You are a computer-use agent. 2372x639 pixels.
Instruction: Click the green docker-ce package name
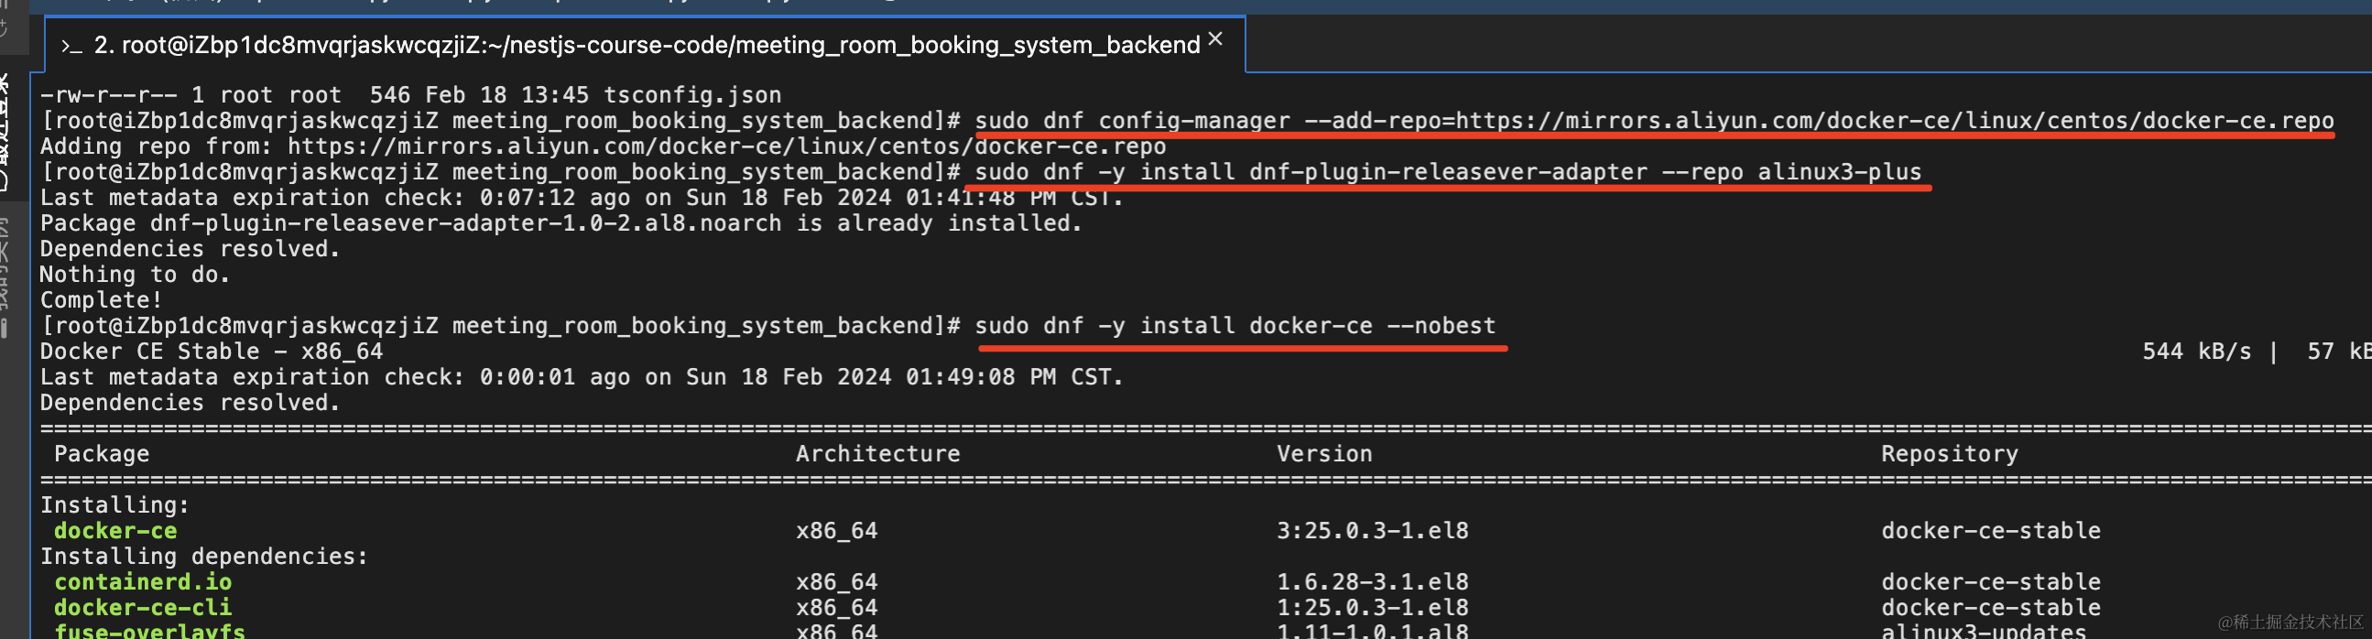tap(115, 531)
